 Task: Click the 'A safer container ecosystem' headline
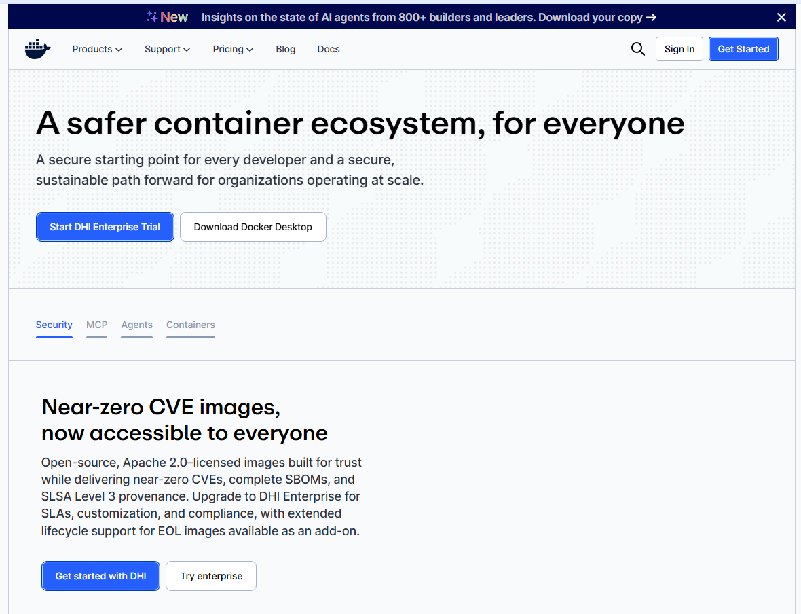tap(360, 123)
